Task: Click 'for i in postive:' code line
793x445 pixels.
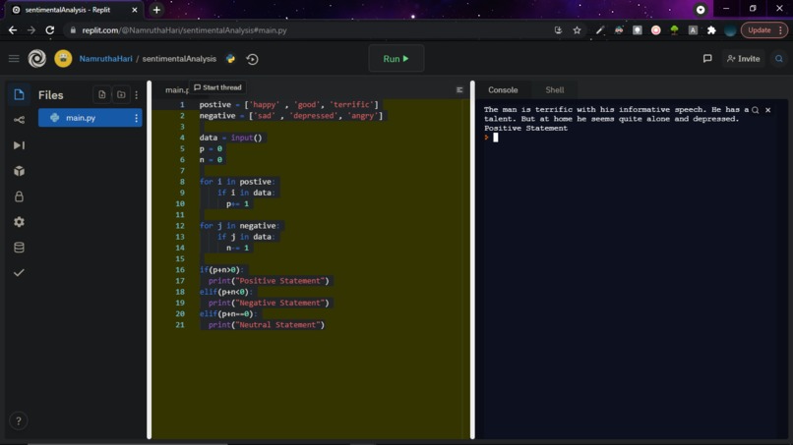Action: 237,182
